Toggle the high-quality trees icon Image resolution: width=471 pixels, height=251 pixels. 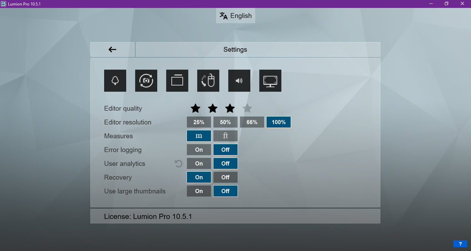115,81
